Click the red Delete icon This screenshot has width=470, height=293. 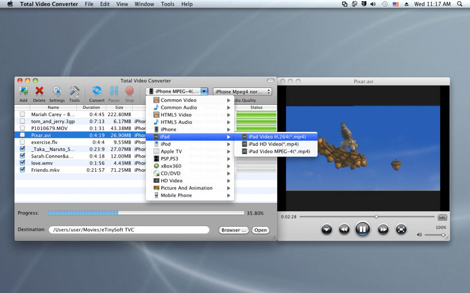tap(39, 91)
